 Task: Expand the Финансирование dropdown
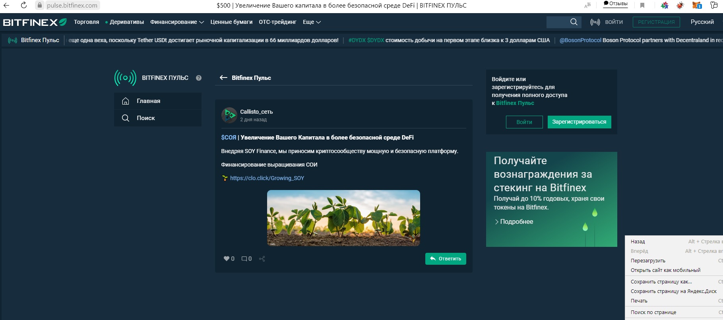pos(177,22)
